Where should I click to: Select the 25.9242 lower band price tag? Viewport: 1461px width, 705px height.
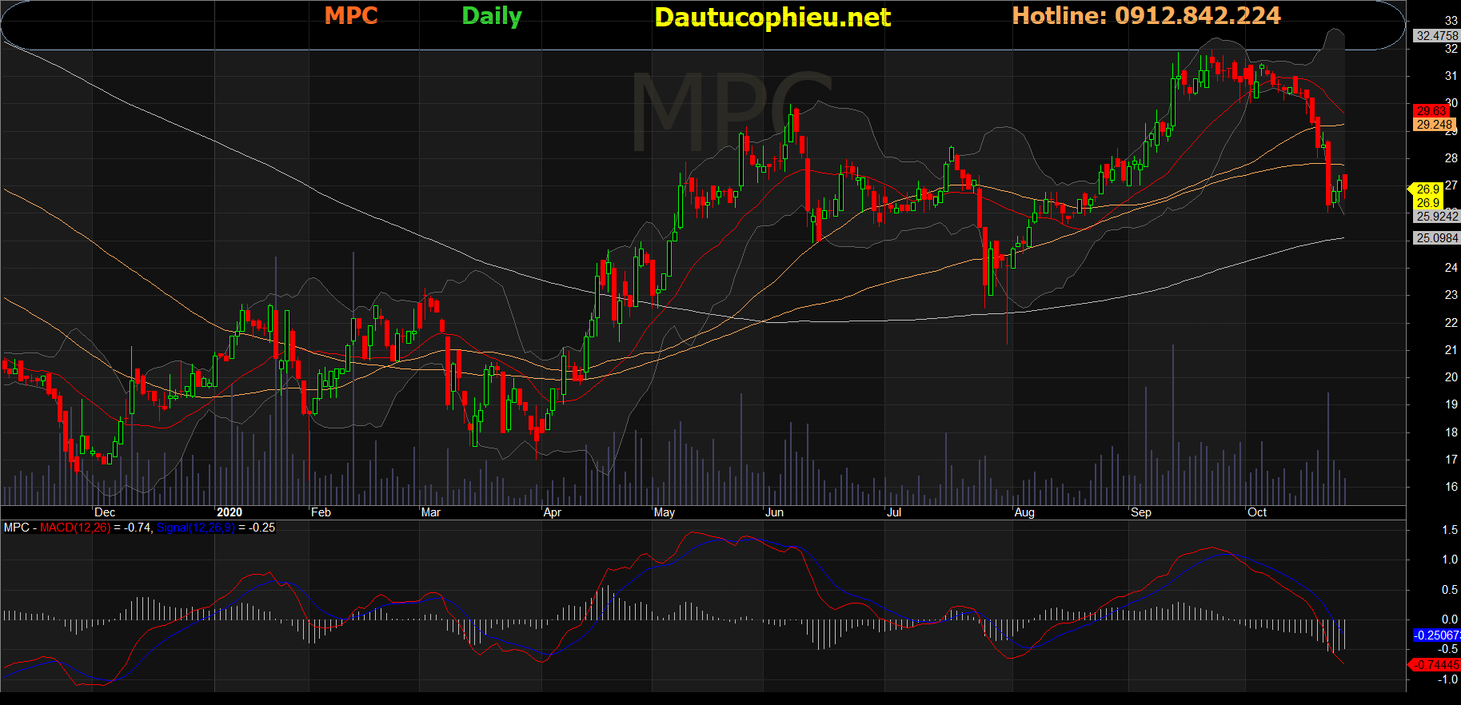[1437, 216]
